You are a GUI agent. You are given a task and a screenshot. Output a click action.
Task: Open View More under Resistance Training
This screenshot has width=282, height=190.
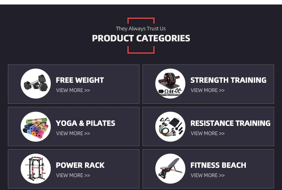tap(208, 133)
